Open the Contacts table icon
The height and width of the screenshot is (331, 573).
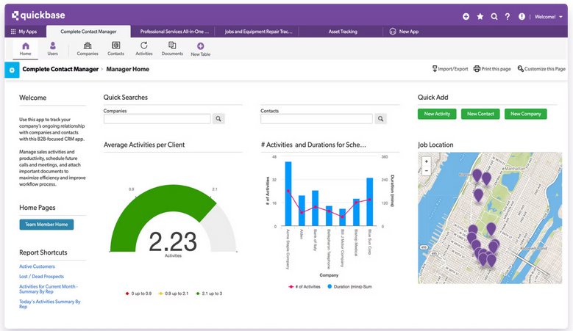tap(115, 47)
